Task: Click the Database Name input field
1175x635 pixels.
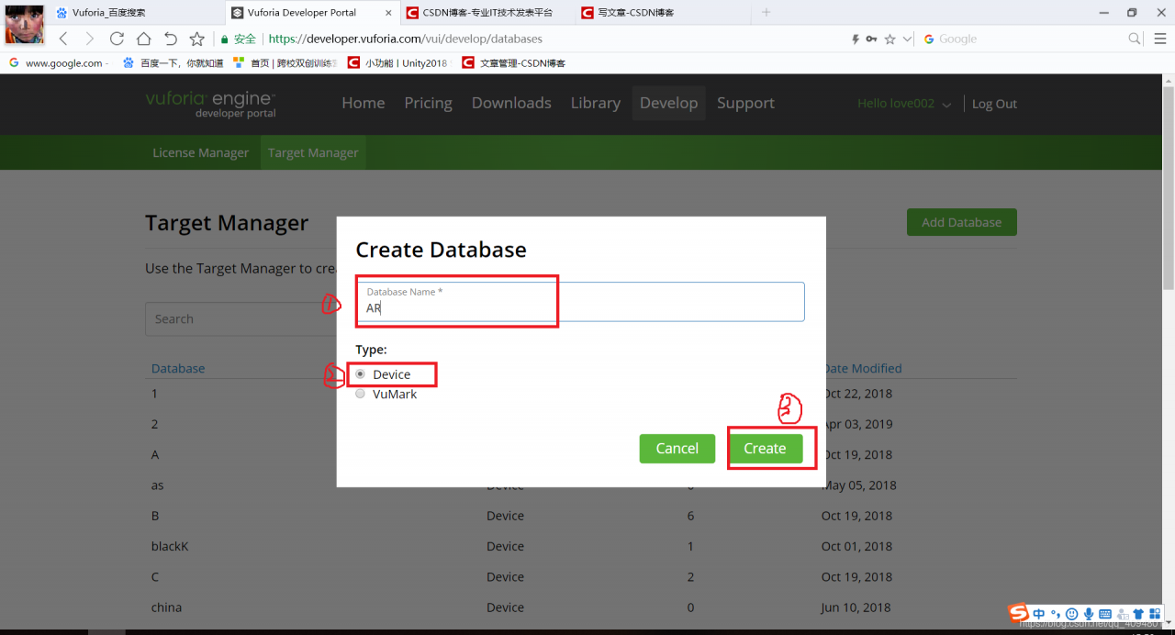Action: (580, 302)
